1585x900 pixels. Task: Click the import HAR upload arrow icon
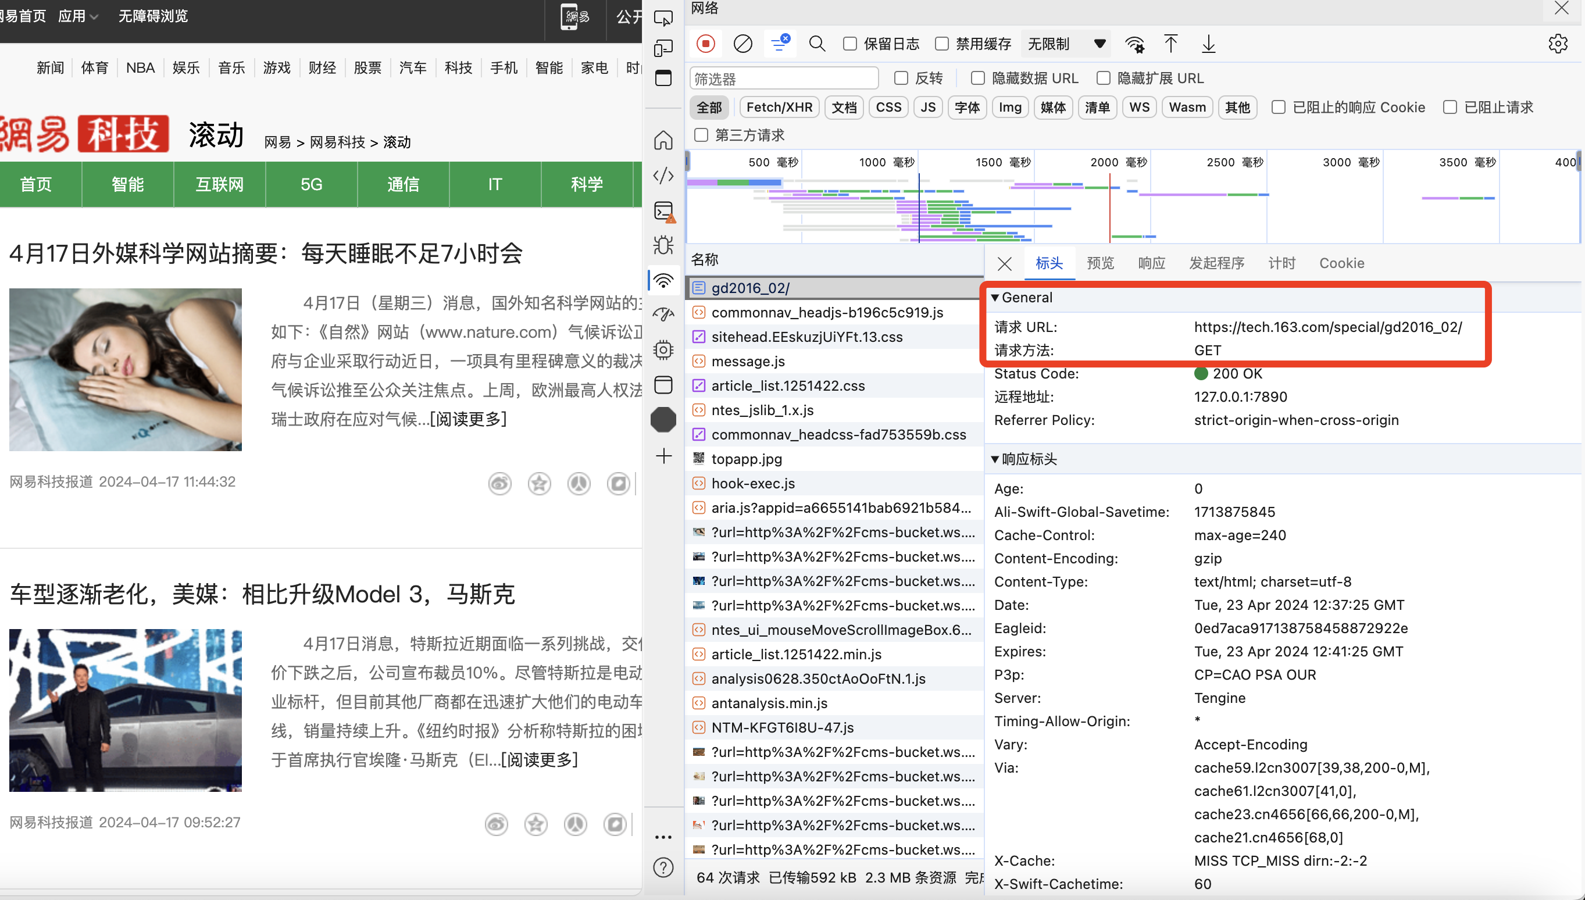[1170, 44]
